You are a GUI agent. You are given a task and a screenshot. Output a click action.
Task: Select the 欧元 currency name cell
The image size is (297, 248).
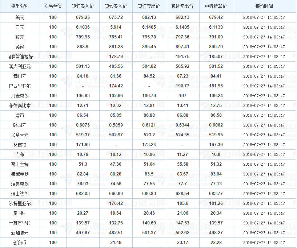click(20, 37)
